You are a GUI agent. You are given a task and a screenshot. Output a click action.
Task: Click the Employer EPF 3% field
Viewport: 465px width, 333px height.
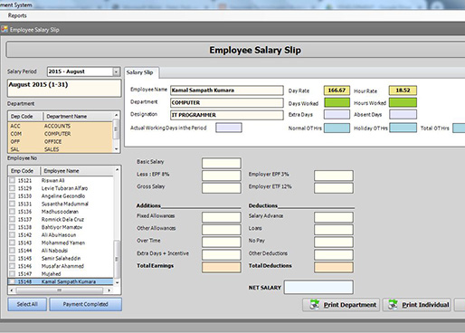tap(334, 176)
